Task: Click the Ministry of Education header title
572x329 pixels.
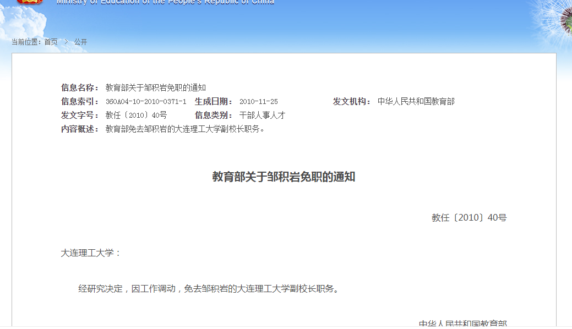Action: tap(165, 2)
